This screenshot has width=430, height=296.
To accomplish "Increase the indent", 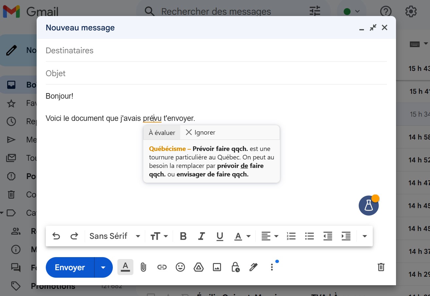I will pos(346,236).
